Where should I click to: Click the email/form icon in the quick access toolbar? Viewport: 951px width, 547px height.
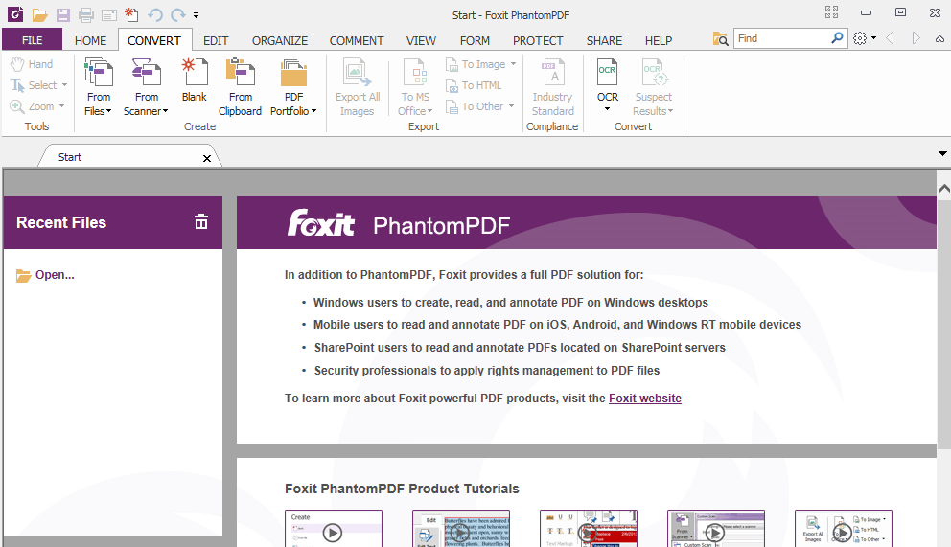click(109, 15)
